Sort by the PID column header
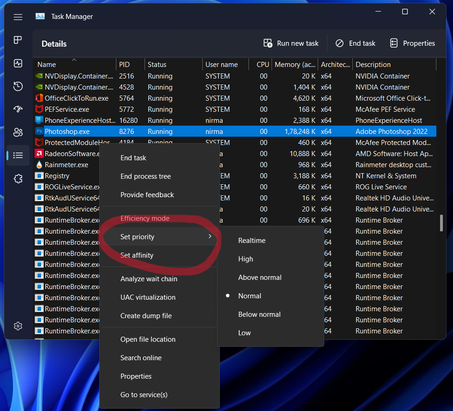453x411 pixels. 130,64
